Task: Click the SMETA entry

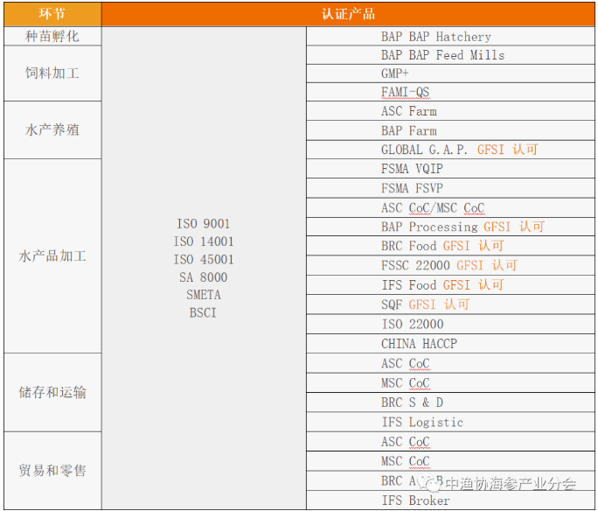Action: (204, 295)
